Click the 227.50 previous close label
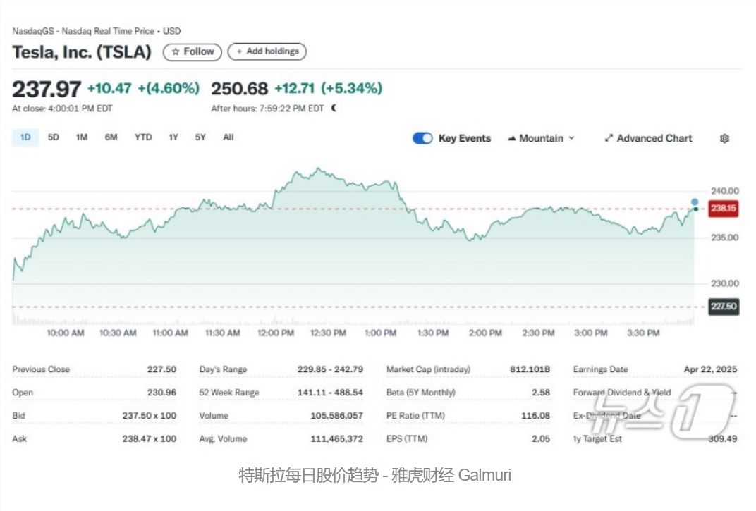 coord(723,306)
